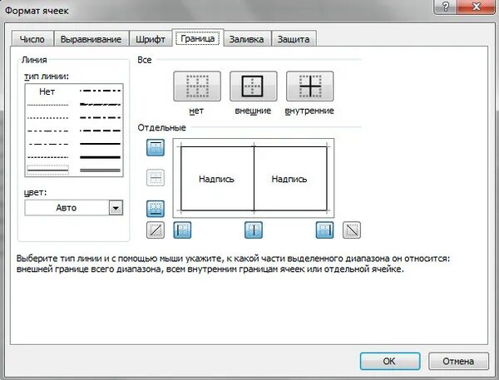Click the help question mark button

point(445,6)
